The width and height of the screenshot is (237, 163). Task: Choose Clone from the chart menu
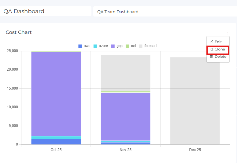click(x=220, y=49)
